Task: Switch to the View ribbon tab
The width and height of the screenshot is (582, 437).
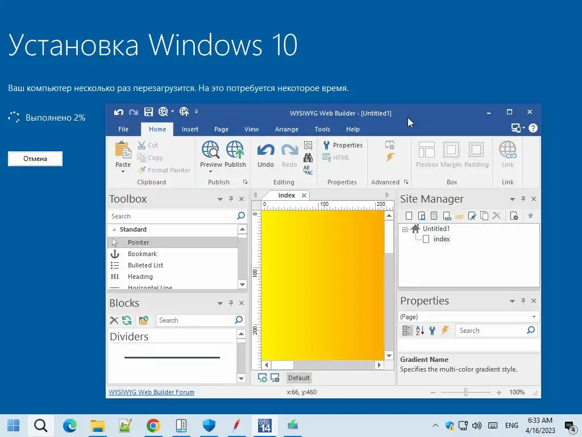Action: point(251,129)
